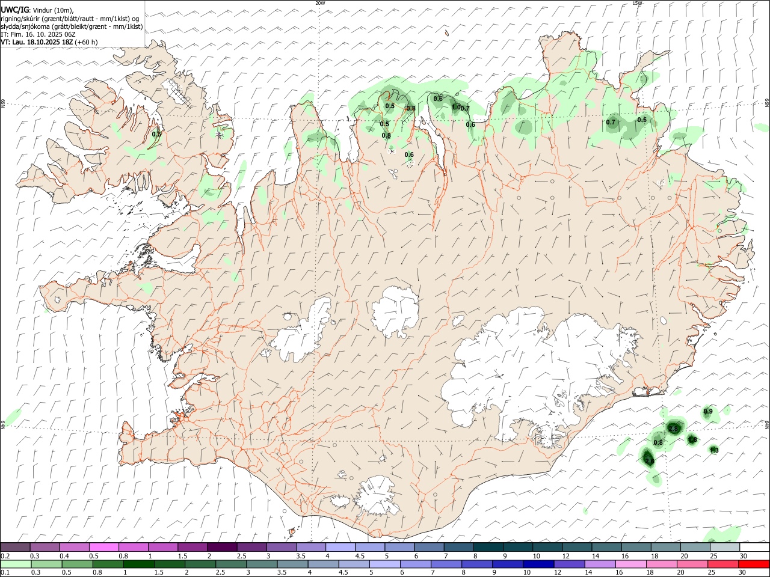770x577 pixels.
Task: Click the pure red 30 swatch in the rain legend
Action: (x=754, y=564)
